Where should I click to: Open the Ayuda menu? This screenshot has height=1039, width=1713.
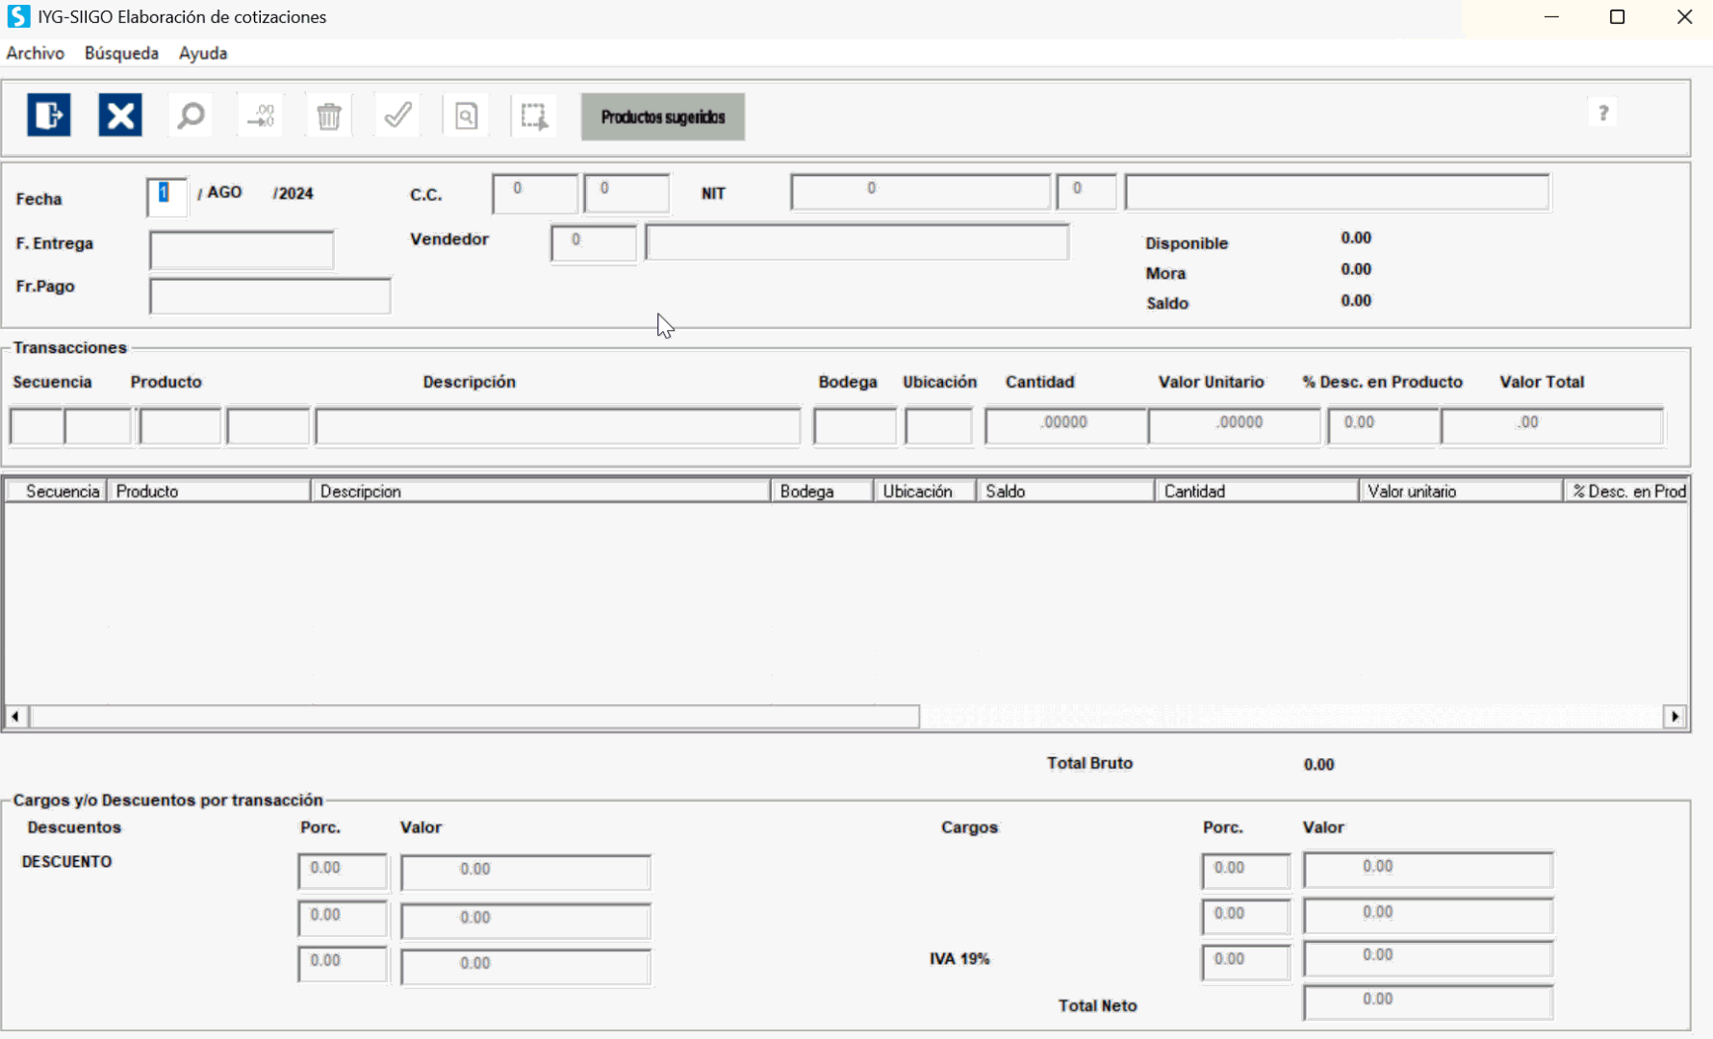point(203,53)
